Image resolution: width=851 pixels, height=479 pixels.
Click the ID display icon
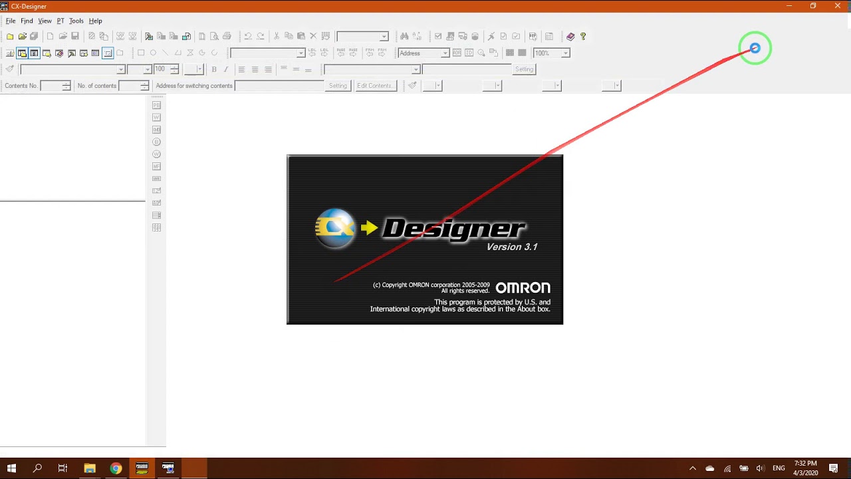469,53
